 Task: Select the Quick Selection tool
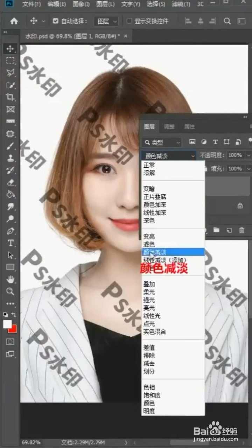tap(10, 85)
